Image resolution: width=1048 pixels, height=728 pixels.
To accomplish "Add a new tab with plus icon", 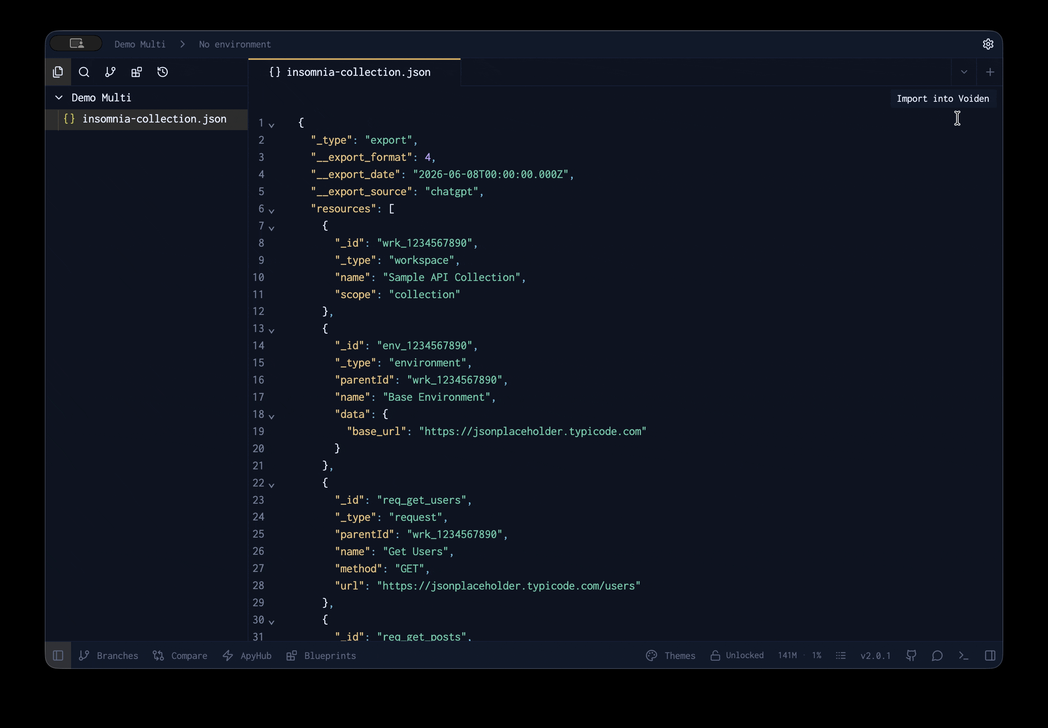I will (x=990, y=72).
